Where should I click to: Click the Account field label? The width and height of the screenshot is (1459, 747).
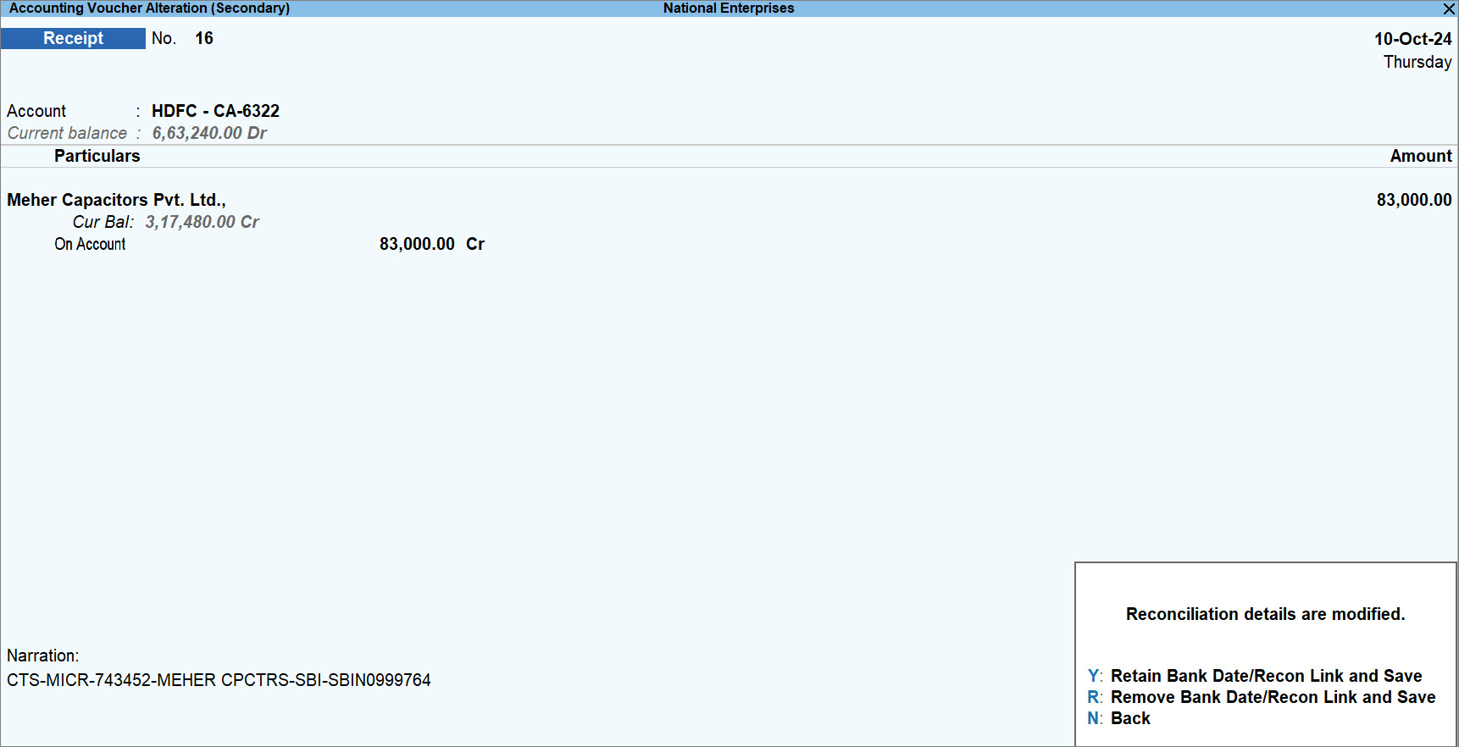pyautogui.click(x=36, y=111)
